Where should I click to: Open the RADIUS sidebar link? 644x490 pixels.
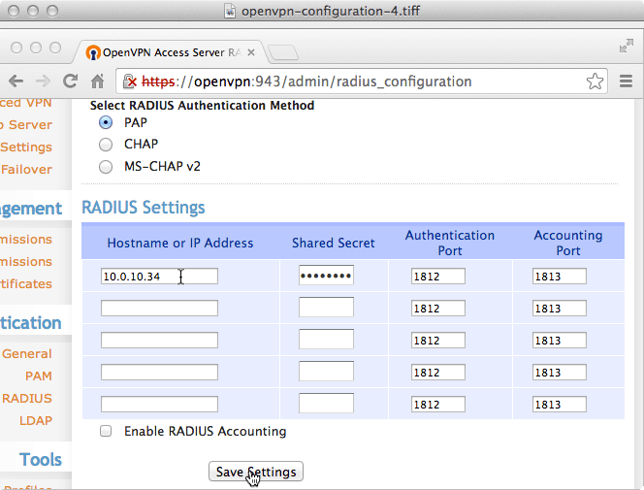[x=27, y=398]
